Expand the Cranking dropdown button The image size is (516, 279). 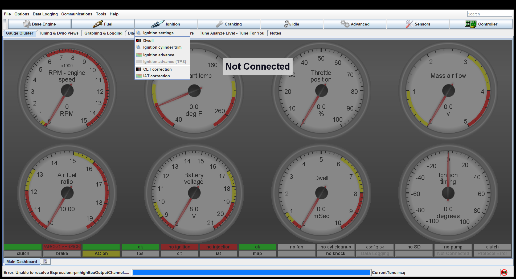[x=229, y=24]
